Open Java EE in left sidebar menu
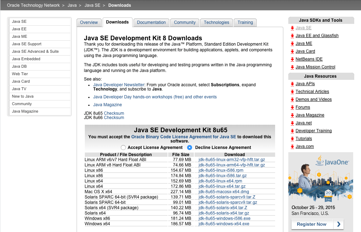The height and width of the screenshot is (232, 361). [40, 29]
